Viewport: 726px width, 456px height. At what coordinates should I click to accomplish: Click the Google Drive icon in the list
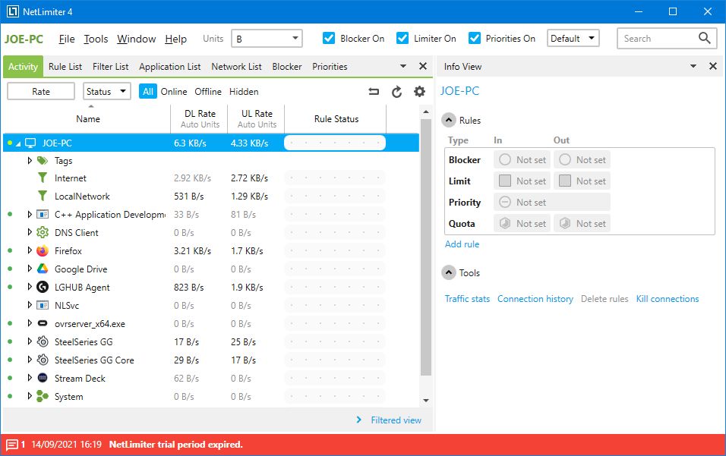tap(43, 269)
